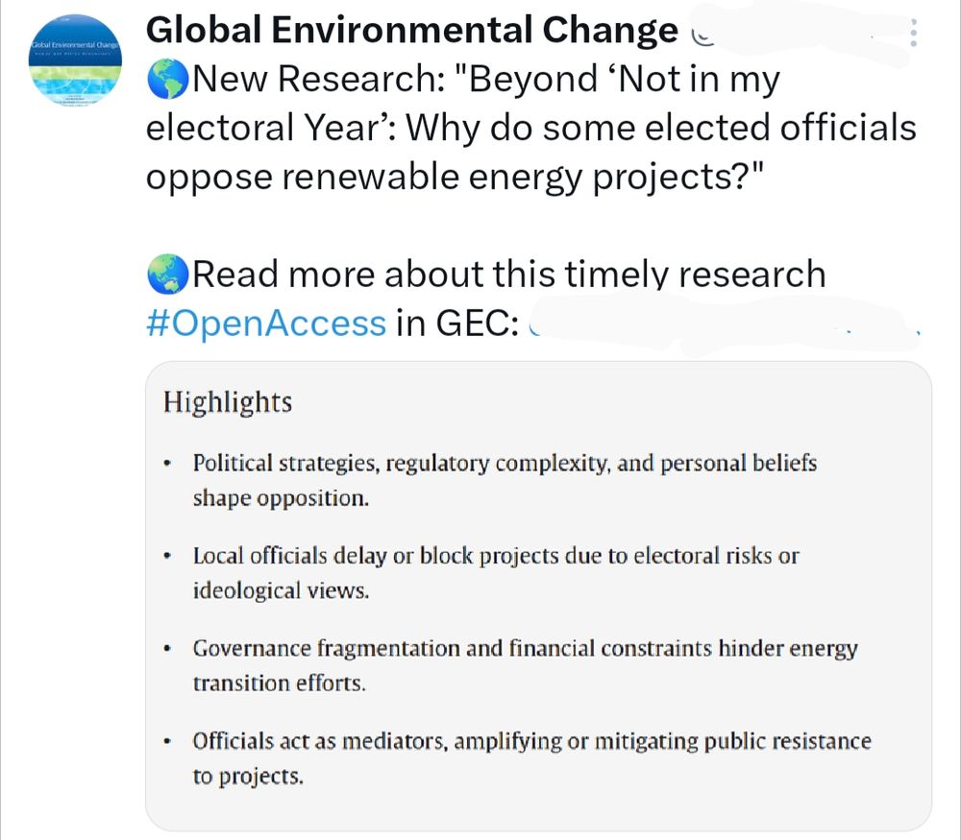Click the Global Environmental Change account name
The width and height of the screenshot is (961, 840).
(x=412, y=30)
